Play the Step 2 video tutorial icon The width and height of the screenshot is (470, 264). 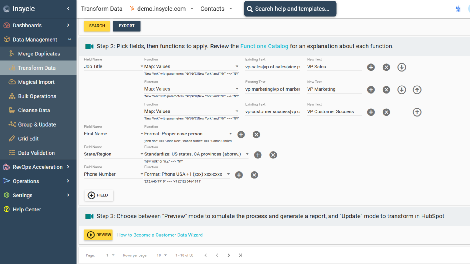(x=89, y=46)
